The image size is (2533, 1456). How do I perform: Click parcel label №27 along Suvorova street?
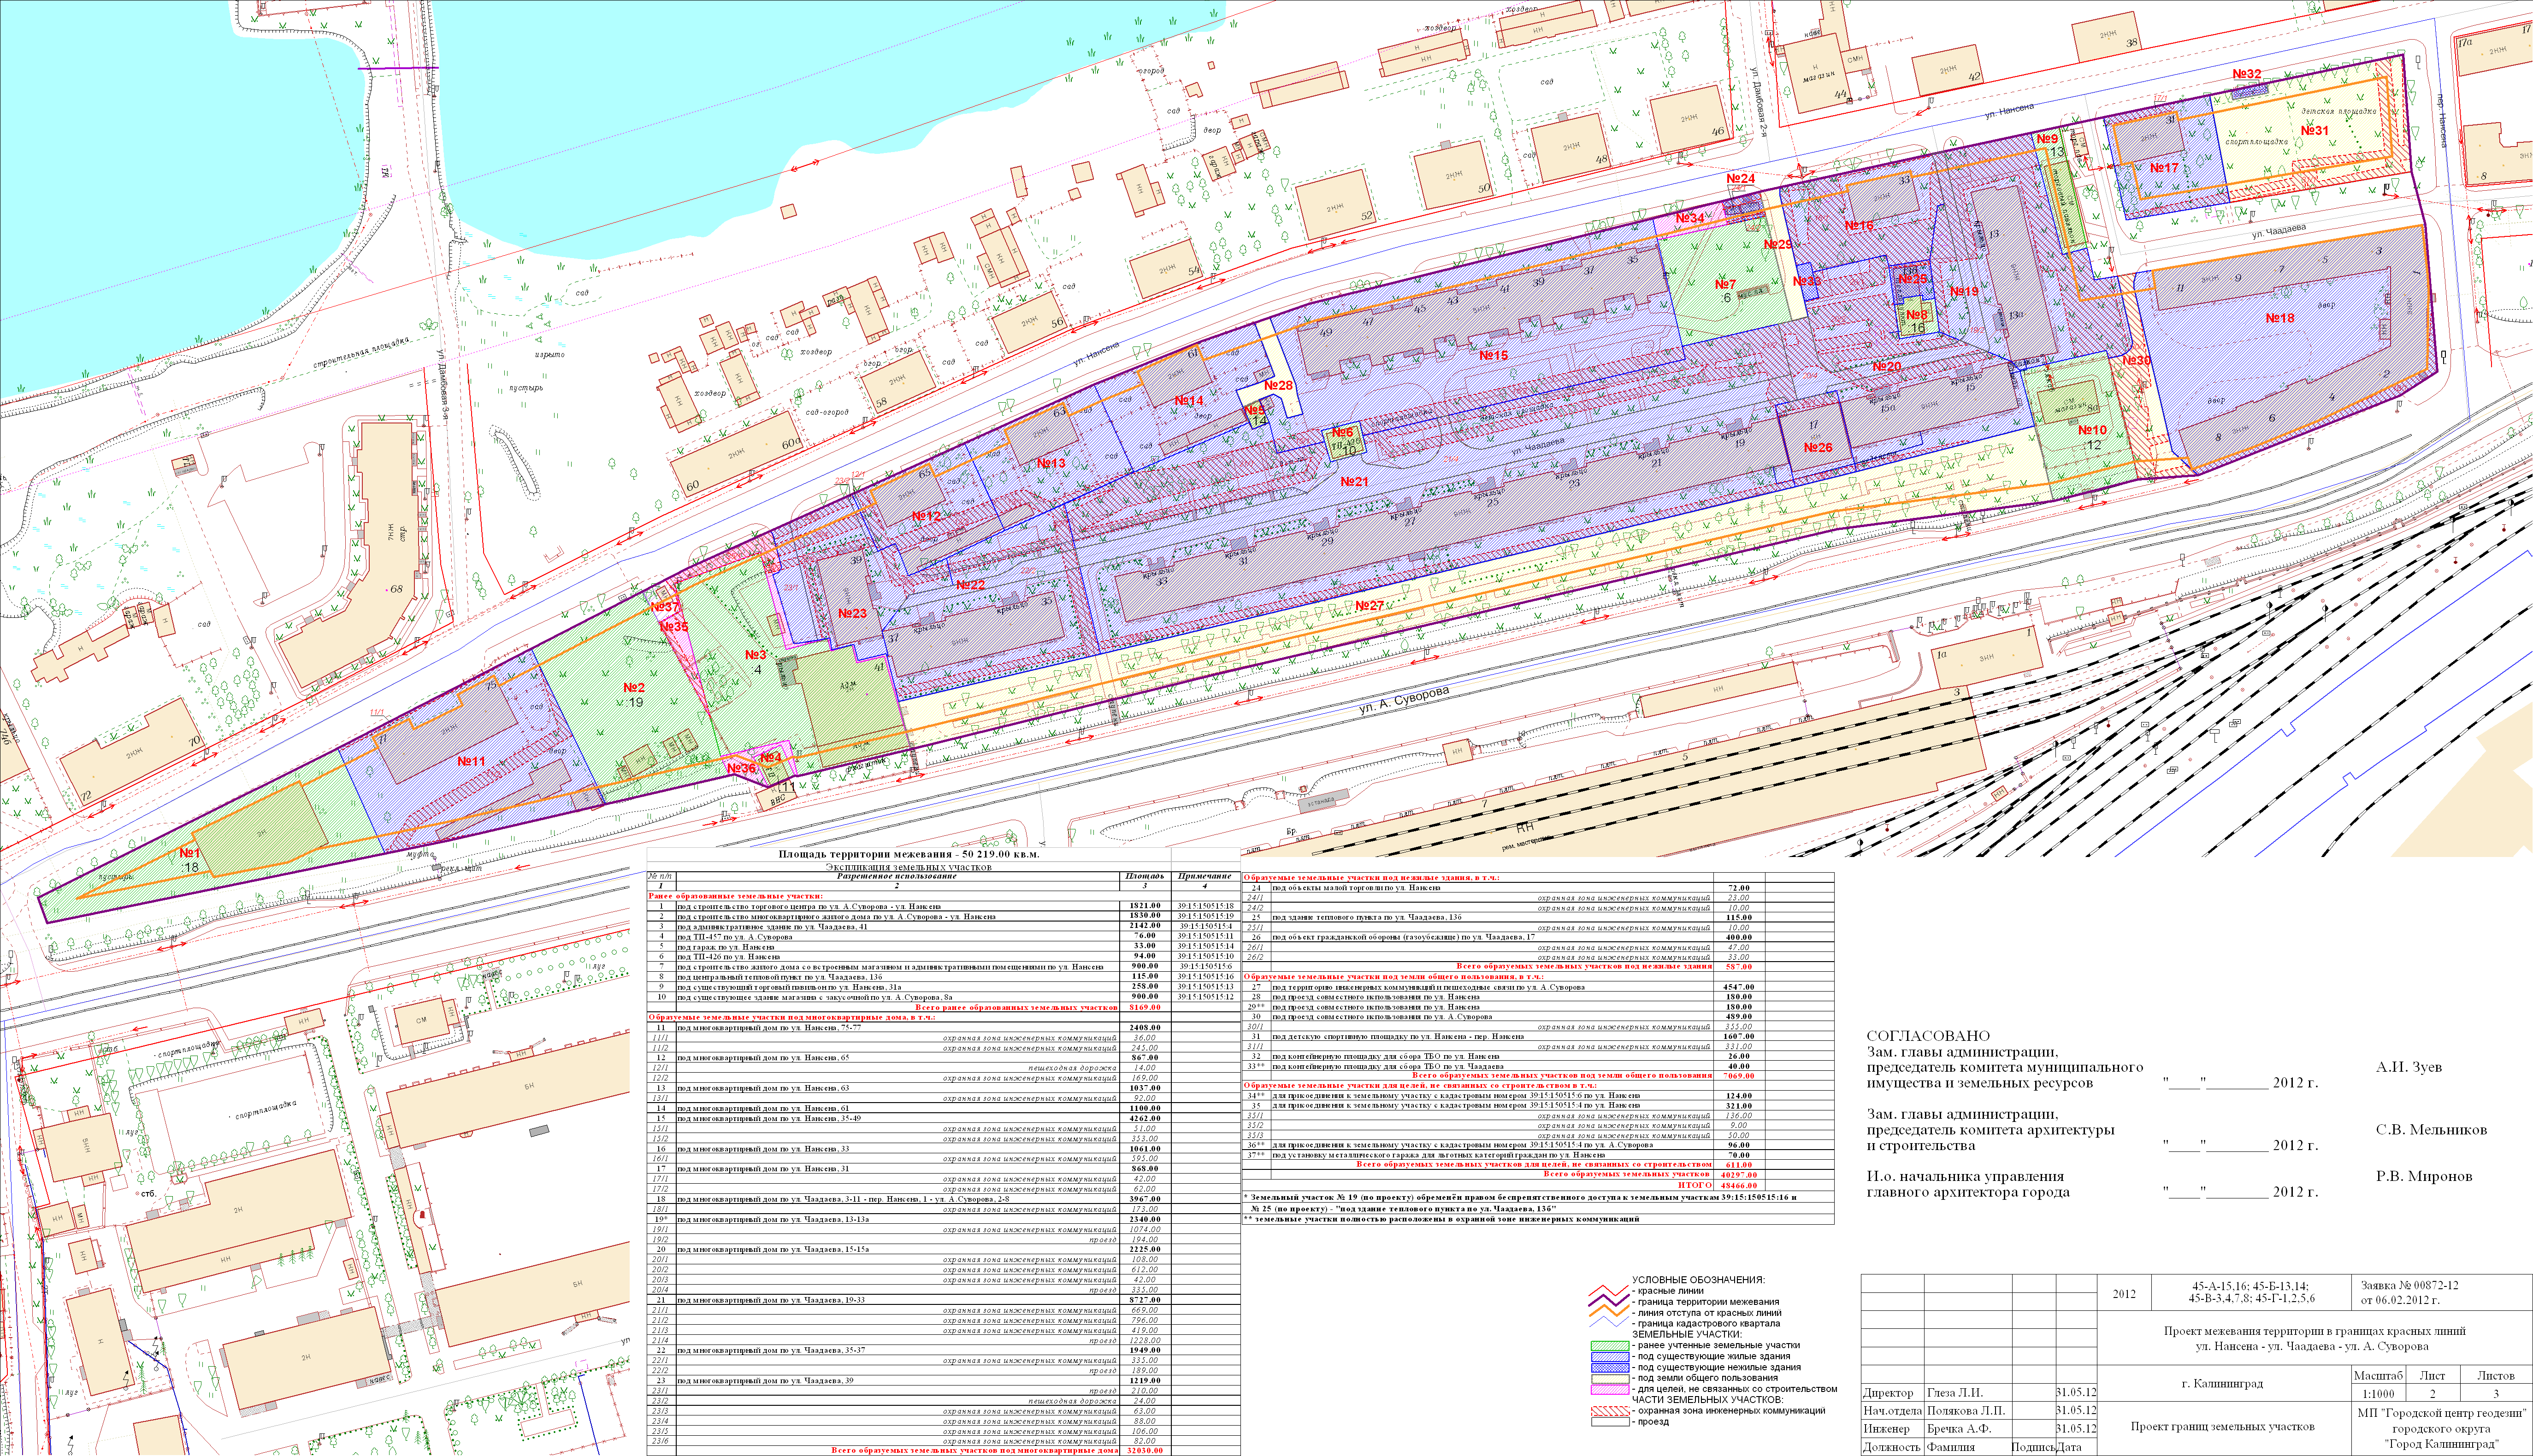pos(1370,606)
